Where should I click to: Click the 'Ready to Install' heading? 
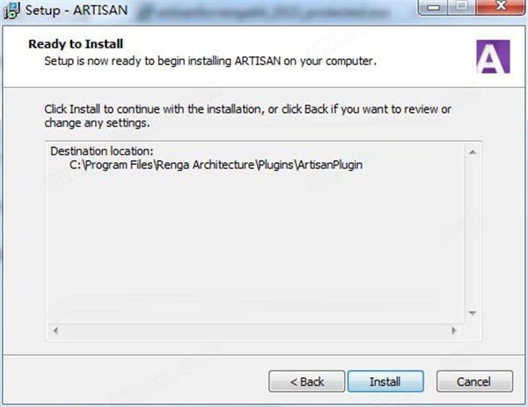pyautogui.click(x=76, y=44)
